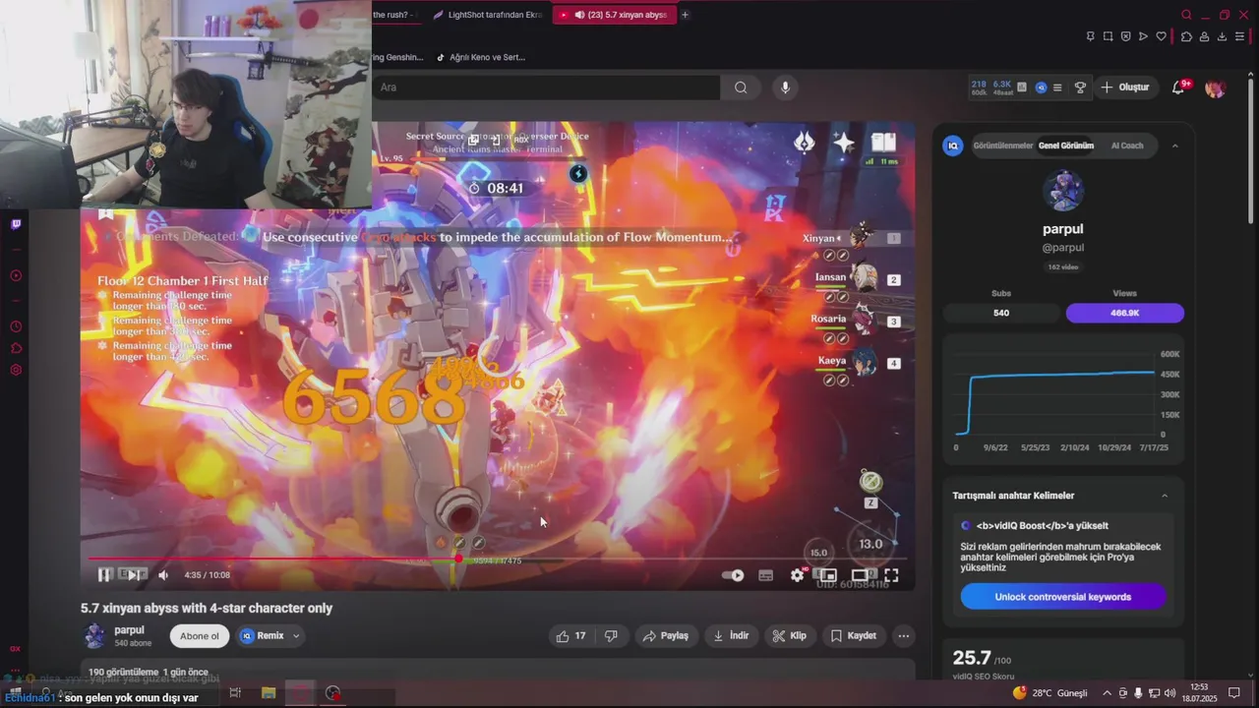The width and height of the screenshot is (1259, 708).
Task: Create a clip with Klip button
Action: [x=790, y=636]
